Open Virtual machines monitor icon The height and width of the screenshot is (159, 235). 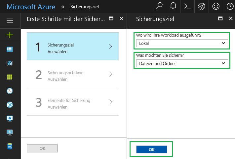(x=10, y=118)
